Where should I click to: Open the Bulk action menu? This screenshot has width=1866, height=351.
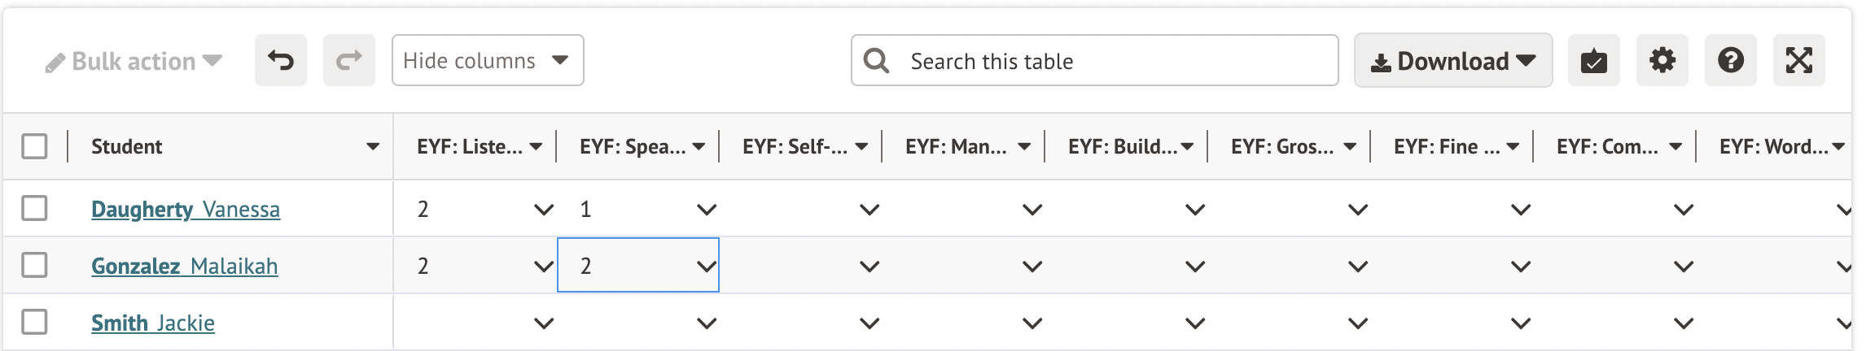134,62
